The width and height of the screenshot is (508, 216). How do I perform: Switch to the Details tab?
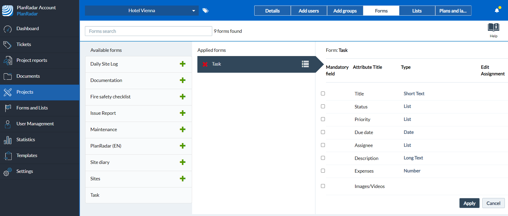click(273, 11)
